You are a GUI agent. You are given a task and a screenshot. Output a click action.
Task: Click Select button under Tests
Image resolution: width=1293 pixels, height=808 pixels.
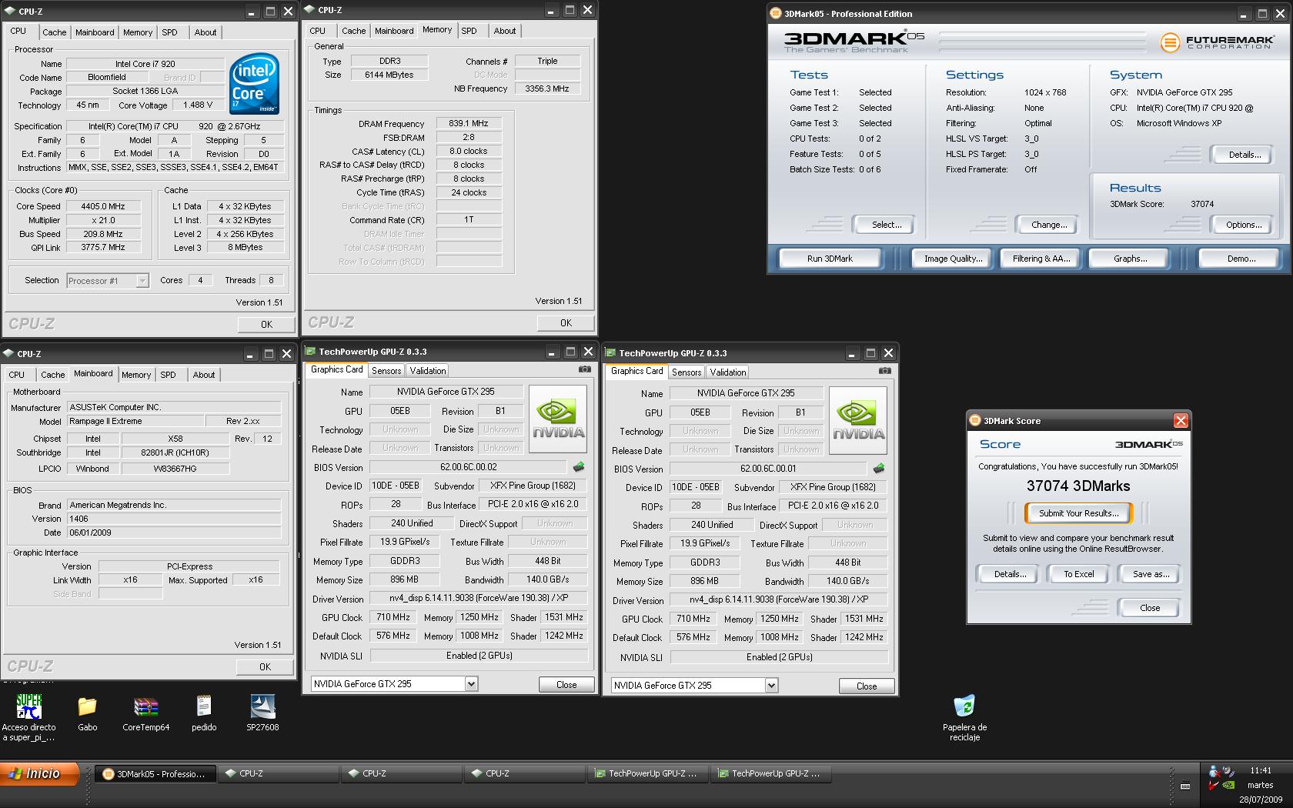click(887, 225)
